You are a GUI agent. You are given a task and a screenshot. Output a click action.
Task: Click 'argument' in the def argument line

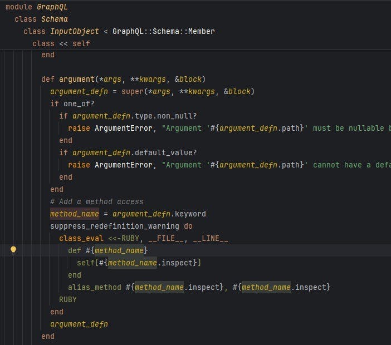point(77,79)
